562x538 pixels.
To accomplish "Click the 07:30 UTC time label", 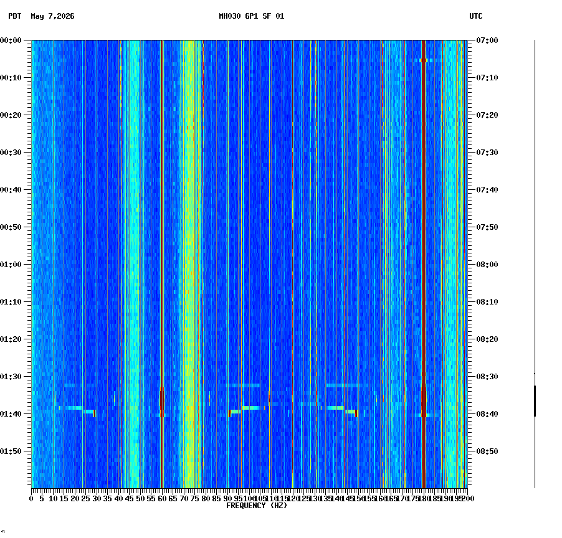I will tap(487, 153).
